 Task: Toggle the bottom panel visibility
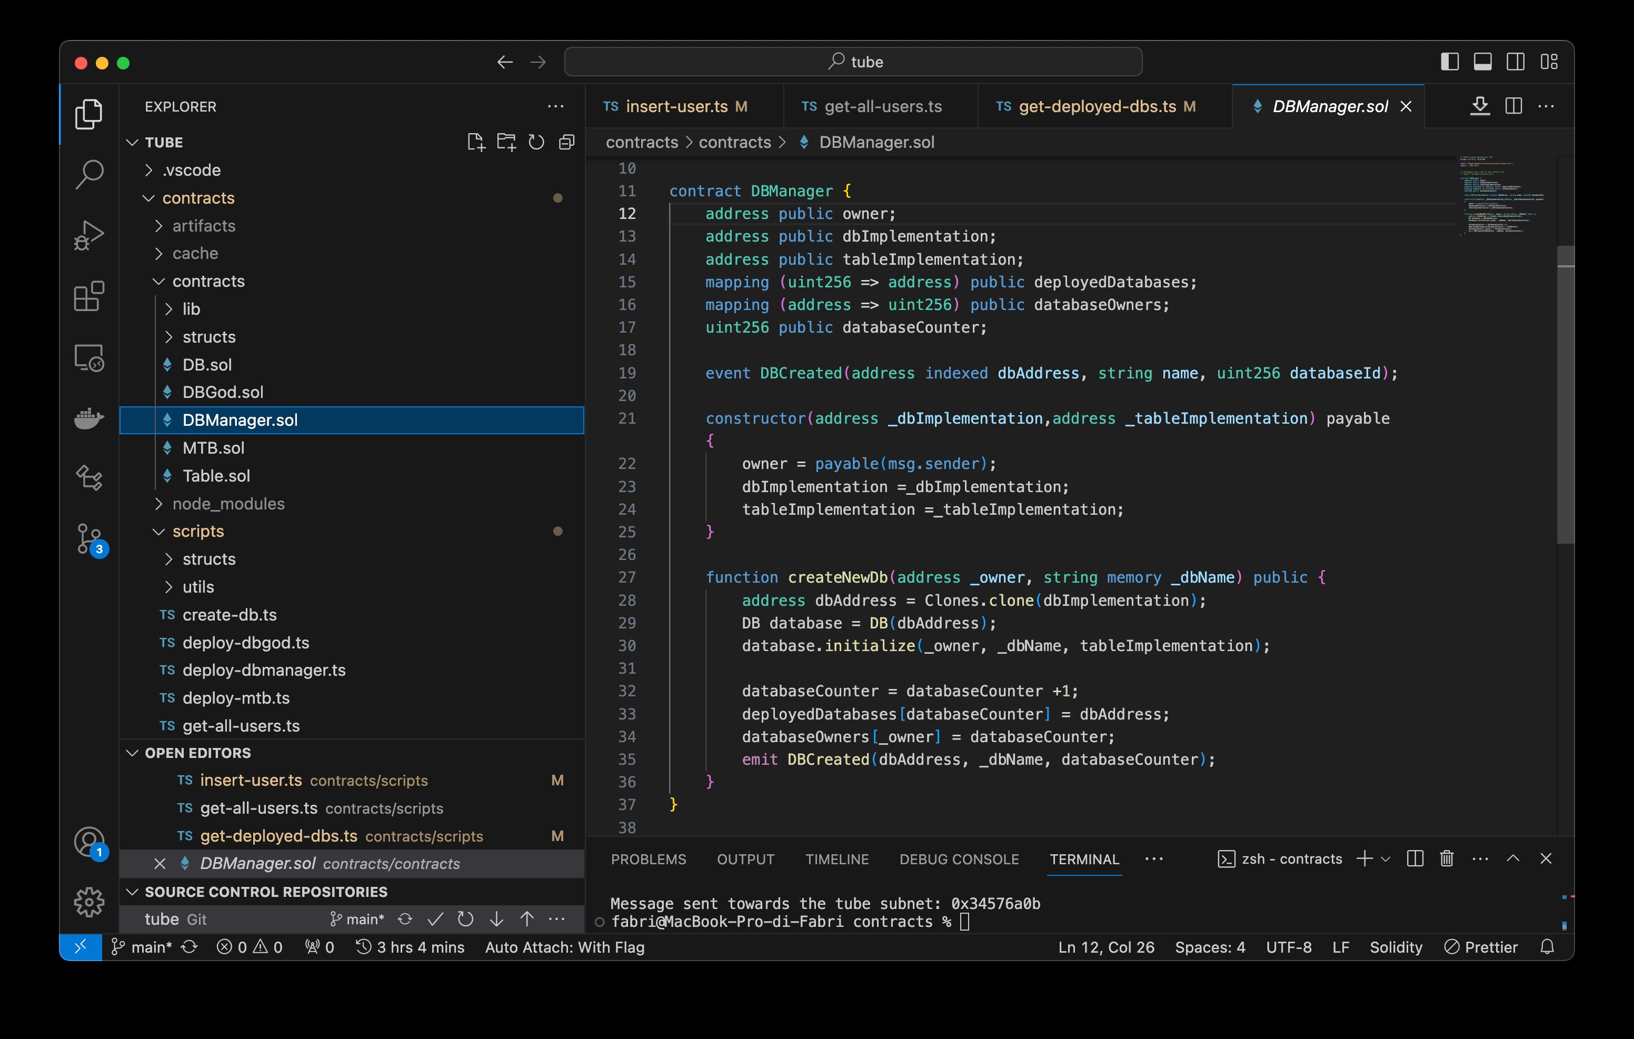click(x=1483, y=63)
